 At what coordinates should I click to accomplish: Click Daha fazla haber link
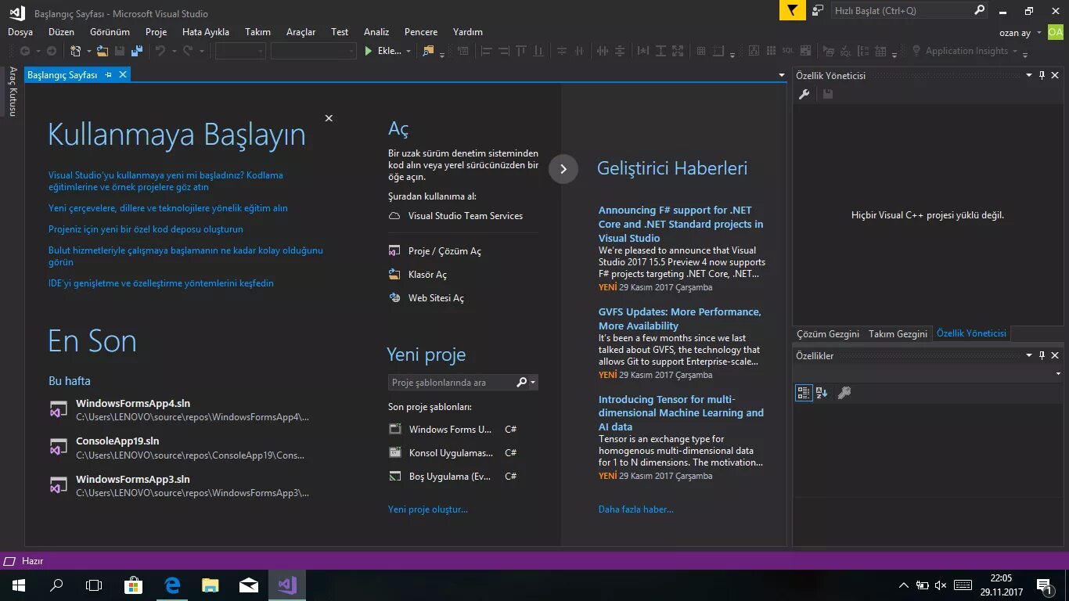pos(636,509)
